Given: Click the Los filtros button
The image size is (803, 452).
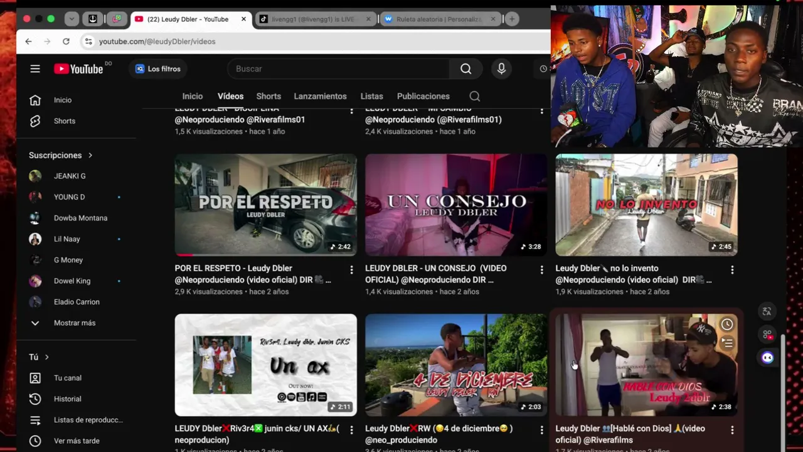Looking at the screenshot, I should [x=158, y=69].
